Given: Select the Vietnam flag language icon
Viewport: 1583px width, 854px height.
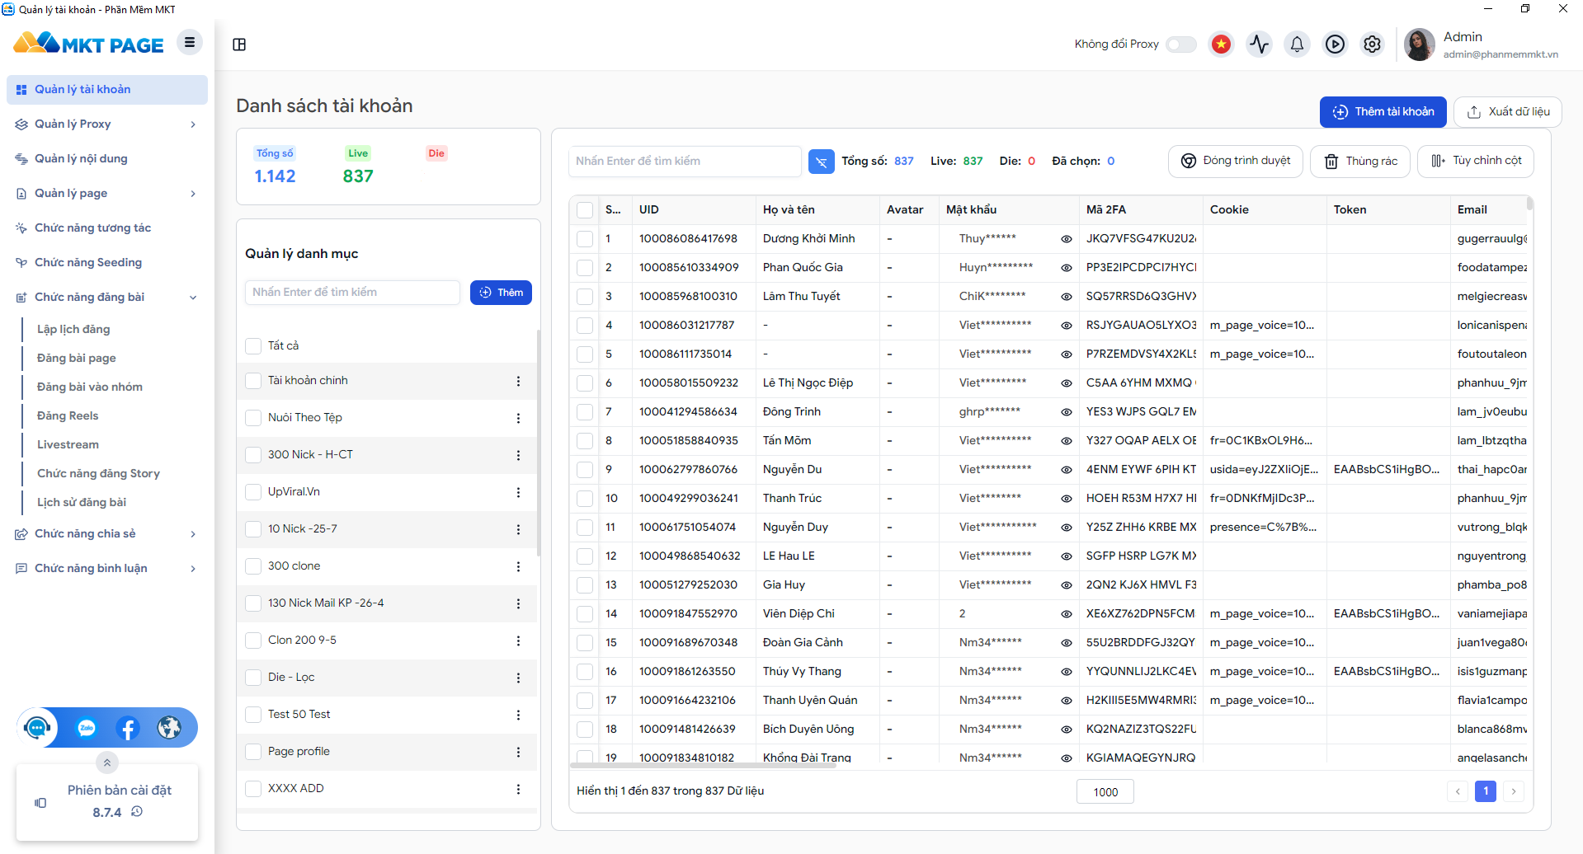Looking at the screenshot, I should (x=1221, y=44).
